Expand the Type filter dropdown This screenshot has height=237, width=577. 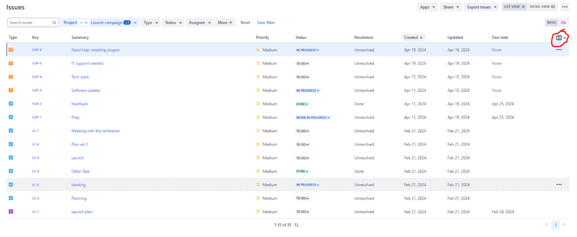point(150,22)
